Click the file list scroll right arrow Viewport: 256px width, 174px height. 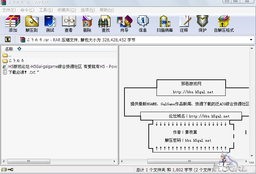[114, 161]
